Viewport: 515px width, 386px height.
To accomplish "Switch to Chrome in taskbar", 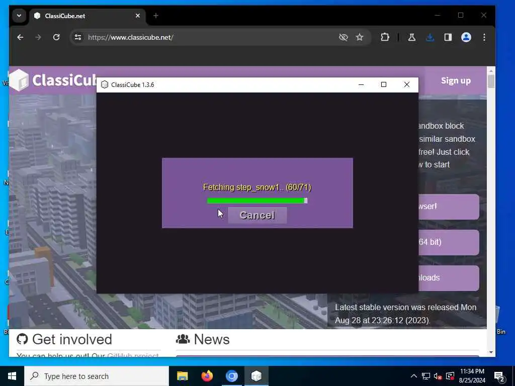I will pos(231,376).
